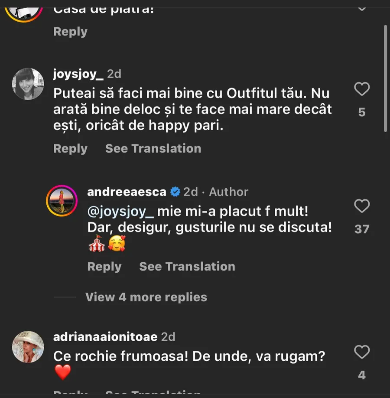The width and height of the screenshot is (390, 398).
Task: See translation of andreeaesca's reply
Action: click(x=187, y=266)
